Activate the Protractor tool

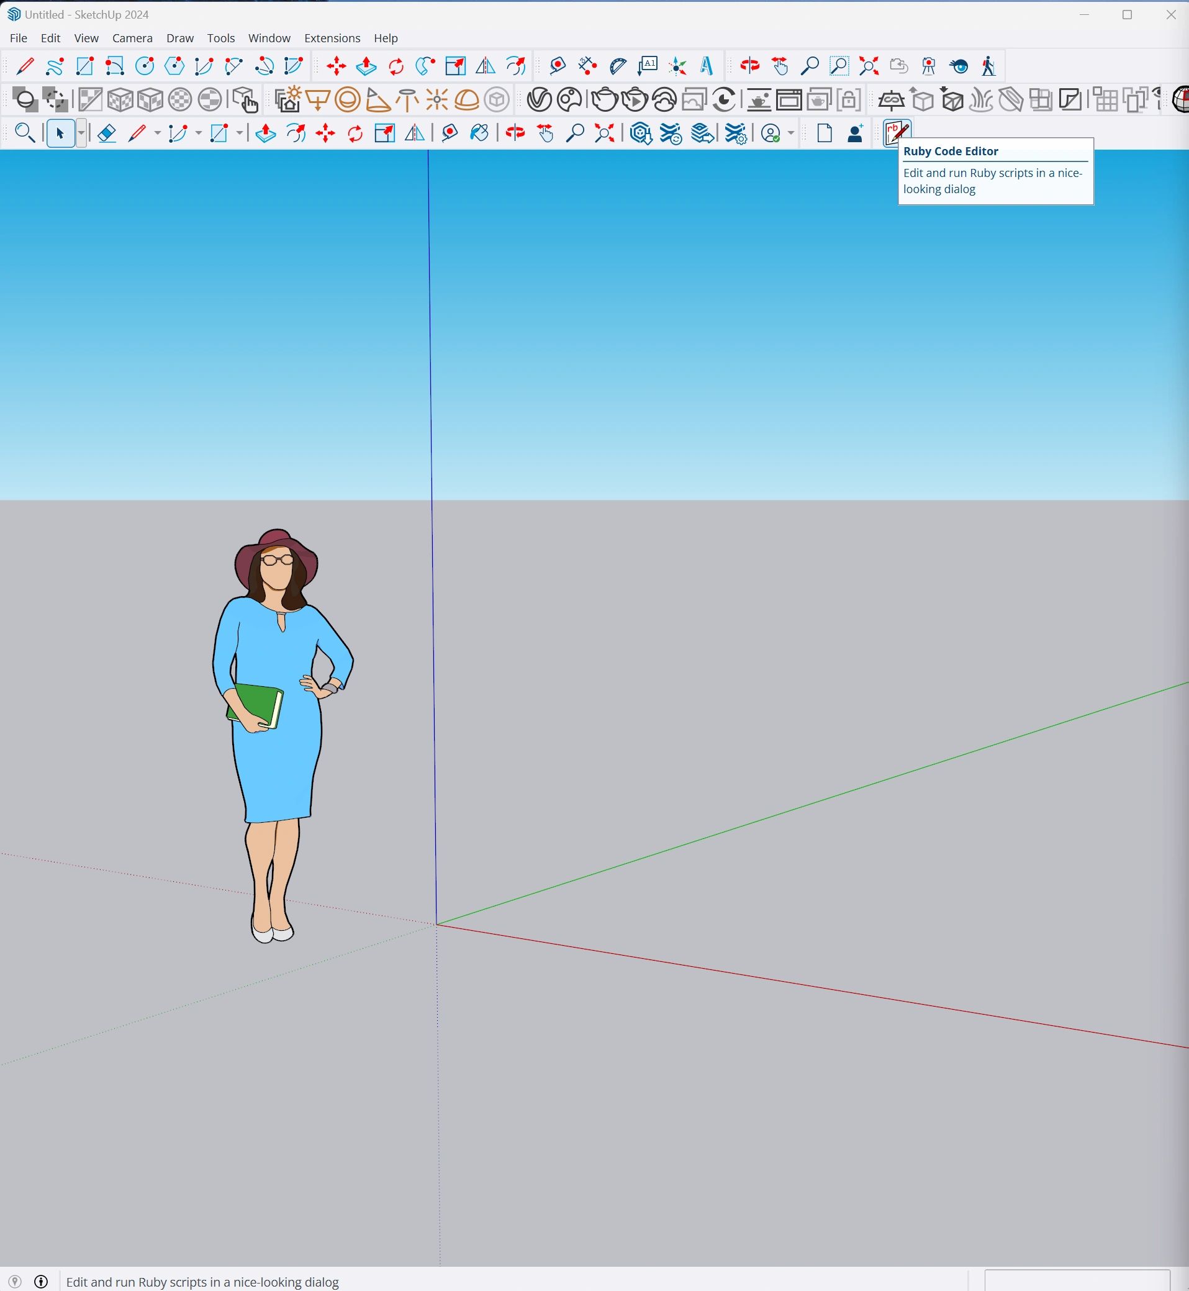click(618, 66)
